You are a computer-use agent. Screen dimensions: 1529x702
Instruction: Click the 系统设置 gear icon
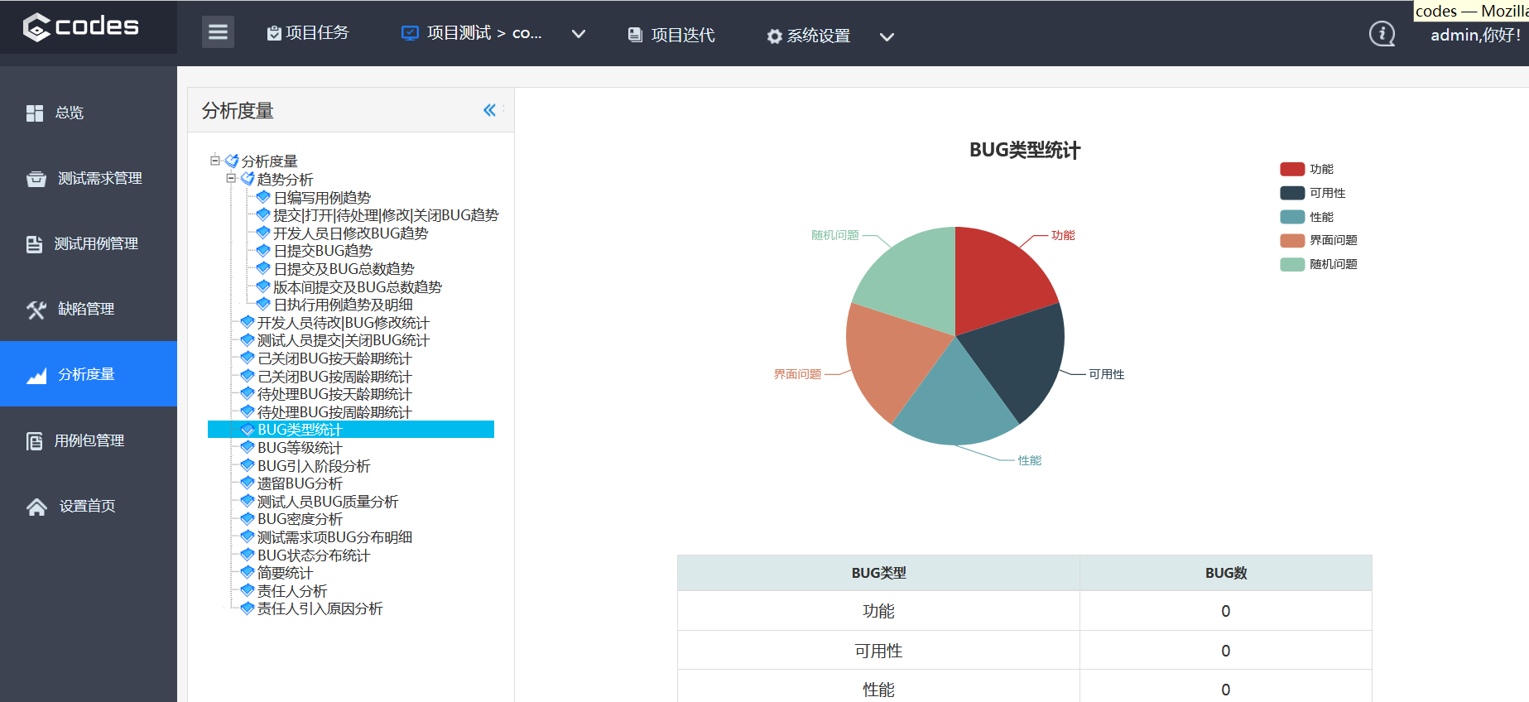click(x=774, y=36)
